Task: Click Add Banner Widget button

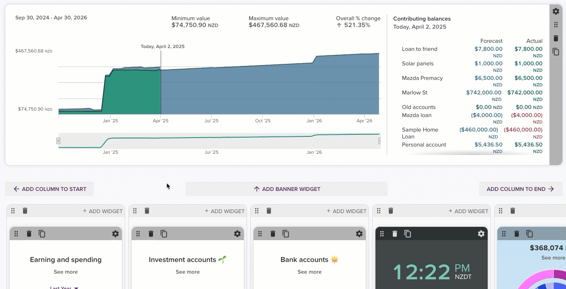Action: point(287,189)
